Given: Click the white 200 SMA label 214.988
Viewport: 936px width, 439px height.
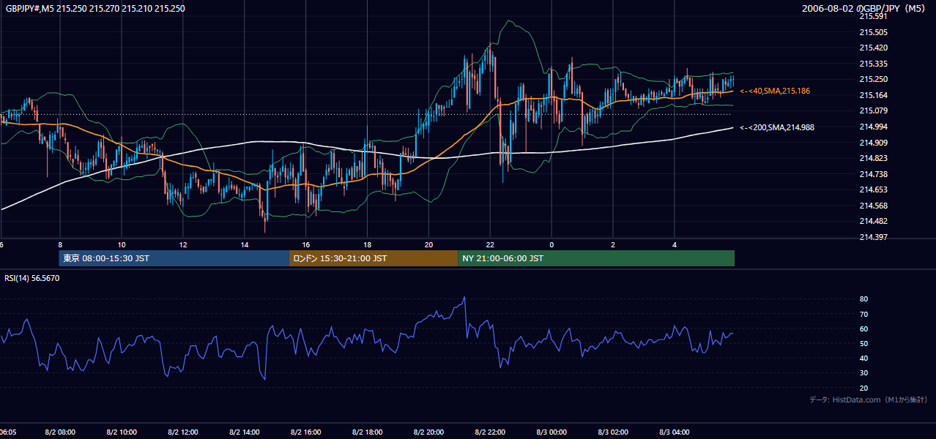Looking at the screenshot, I should click(777, 127).
